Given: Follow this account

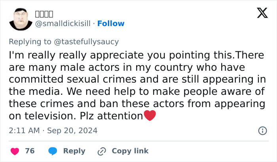Looking at the screenshot, I should [x=111, y=24].
